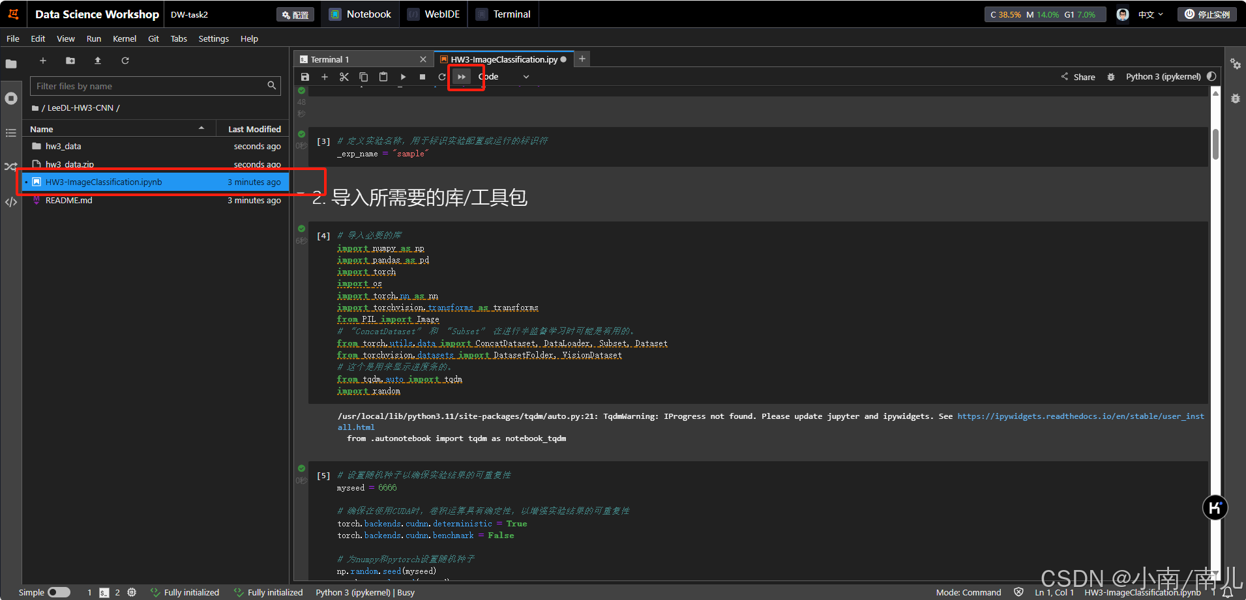Switch to the Terminal top tab
This screenshot has height=600, width=1246.
(503, 14)
